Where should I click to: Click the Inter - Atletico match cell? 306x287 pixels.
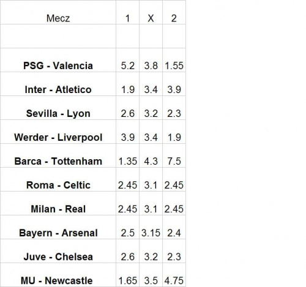click(58, 84)
